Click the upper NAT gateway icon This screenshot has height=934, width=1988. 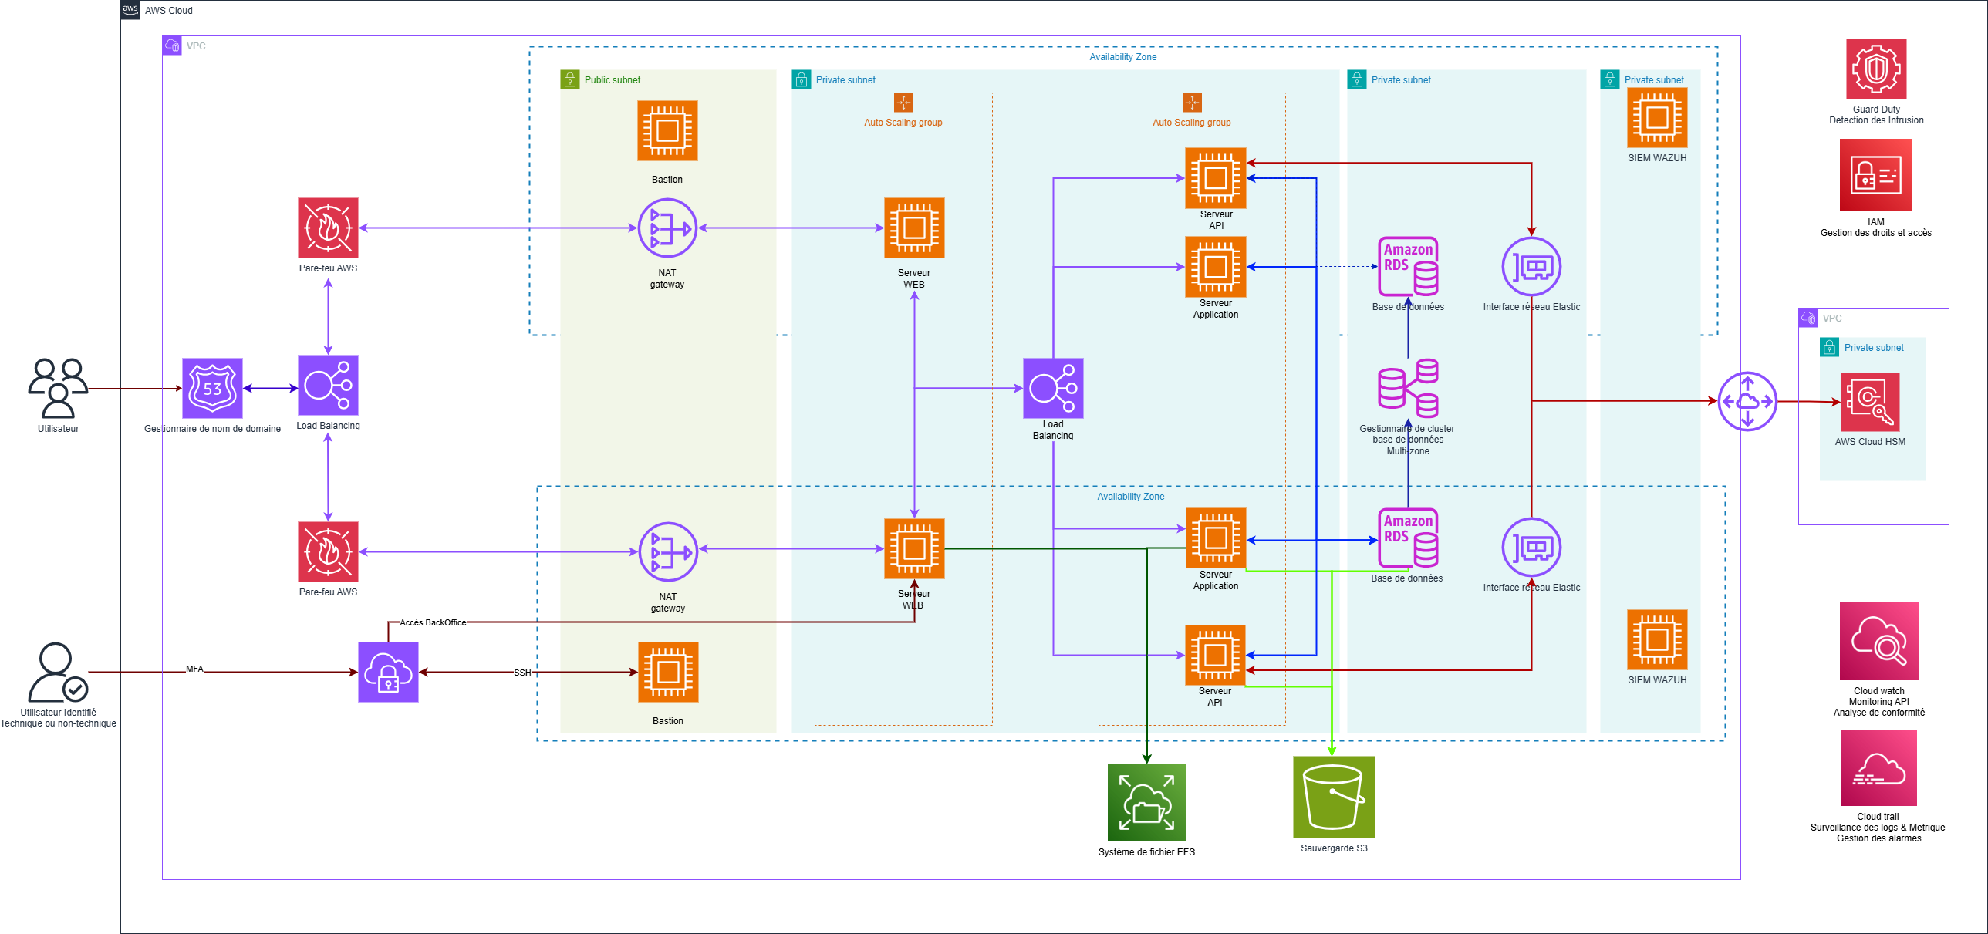tap(667, 228)
